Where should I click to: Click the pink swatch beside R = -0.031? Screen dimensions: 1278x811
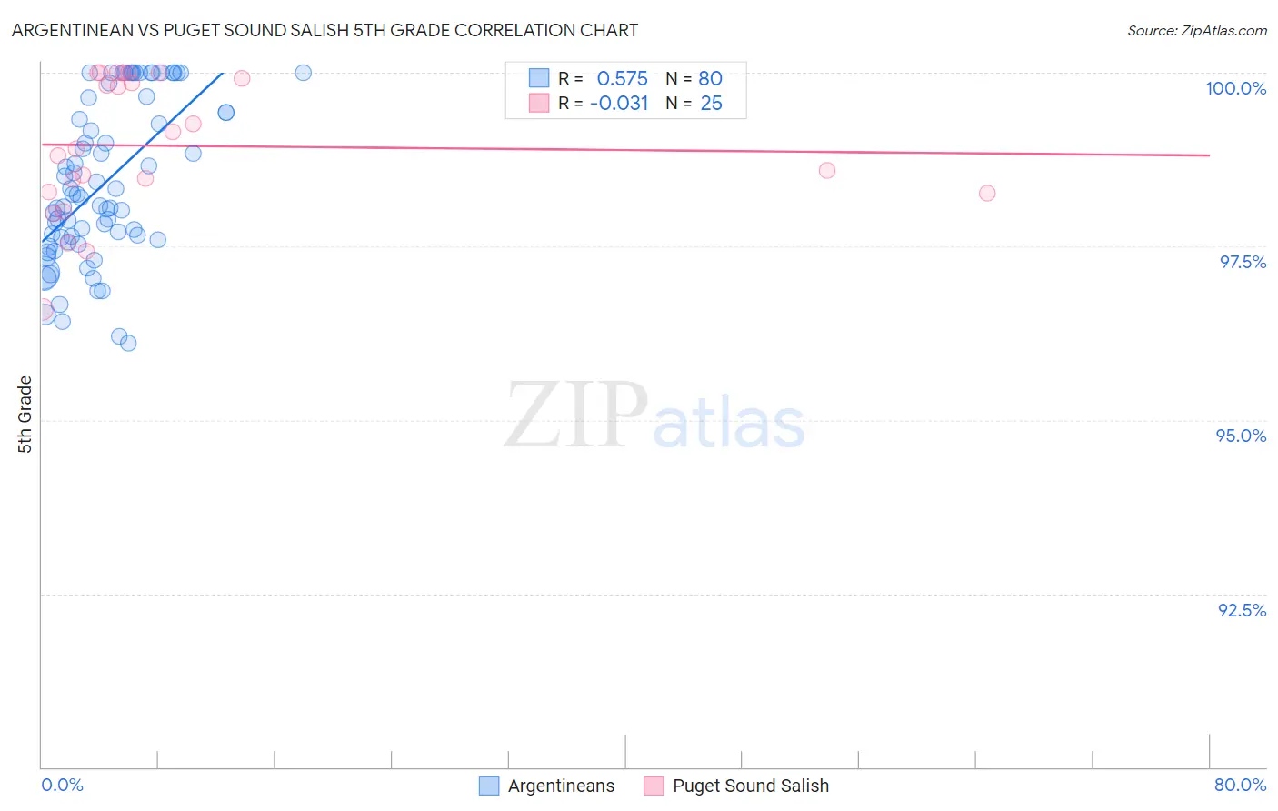pos(539,103)
